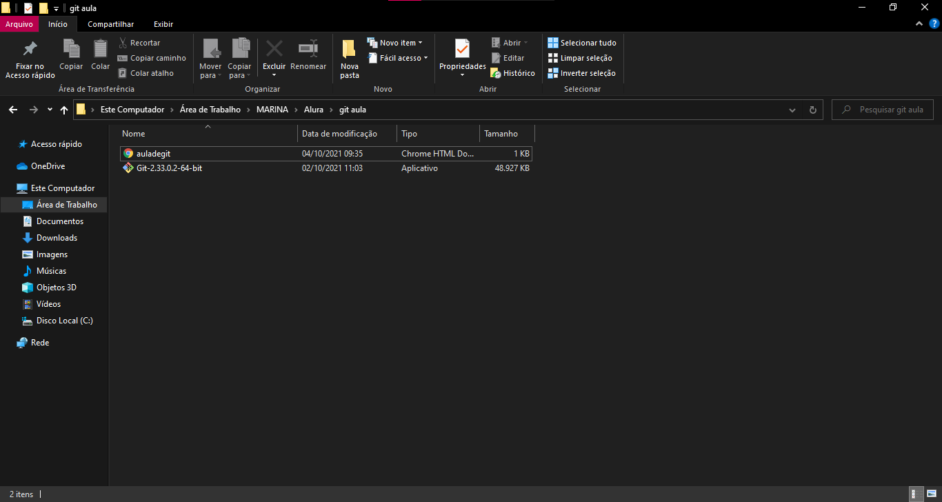Switch to details view layout icon
The width and height of the screenshot is (942, 502).
[x=916, y=494]
